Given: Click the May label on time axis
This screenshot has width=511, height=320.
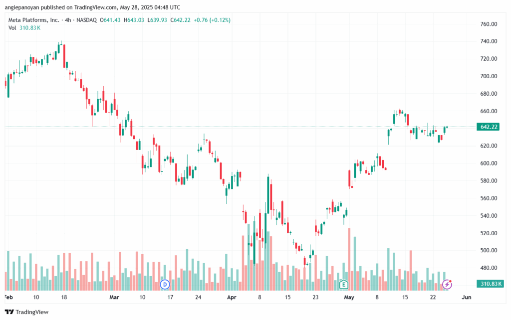Looking at the screenshot, I should pos(349,297).
